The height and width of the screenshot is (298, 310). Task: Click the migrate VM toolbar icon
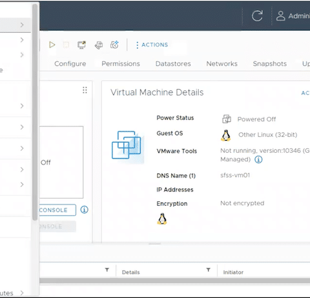(99, 45)
